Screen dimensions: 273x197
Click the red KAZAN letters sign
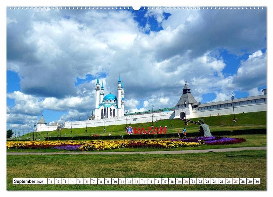click(x=150, y=131)
